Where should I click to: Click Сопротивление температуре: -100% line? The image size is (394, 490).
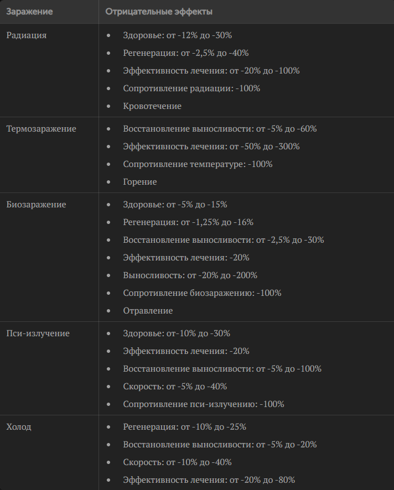(198, 164)
